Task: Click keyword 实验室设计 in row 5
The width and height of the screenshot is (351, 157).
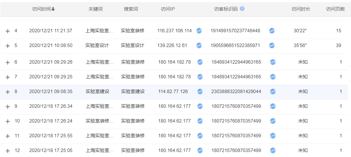Action: 97,45
